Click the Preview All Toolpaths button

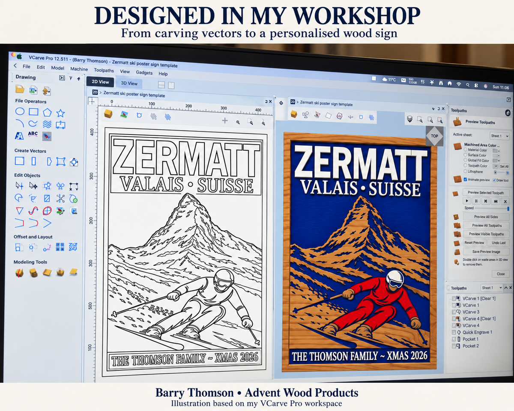coord(485,225)
